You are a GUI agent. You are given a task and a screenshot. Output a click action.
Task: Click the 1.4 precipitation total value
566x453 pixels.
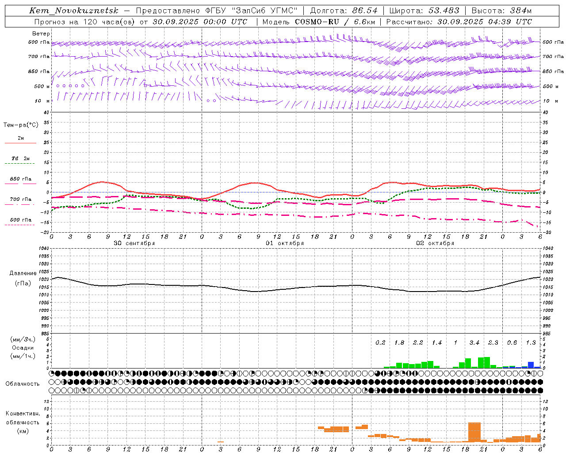(x=436, y=343)
